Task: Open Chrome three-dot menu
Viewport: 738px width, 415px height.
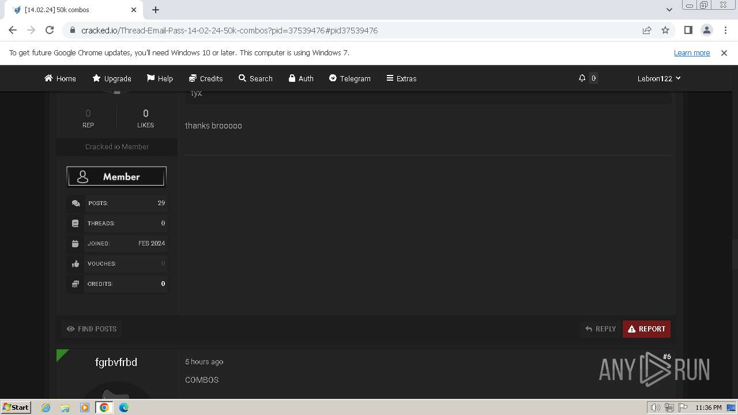Action: coord(725,30)
